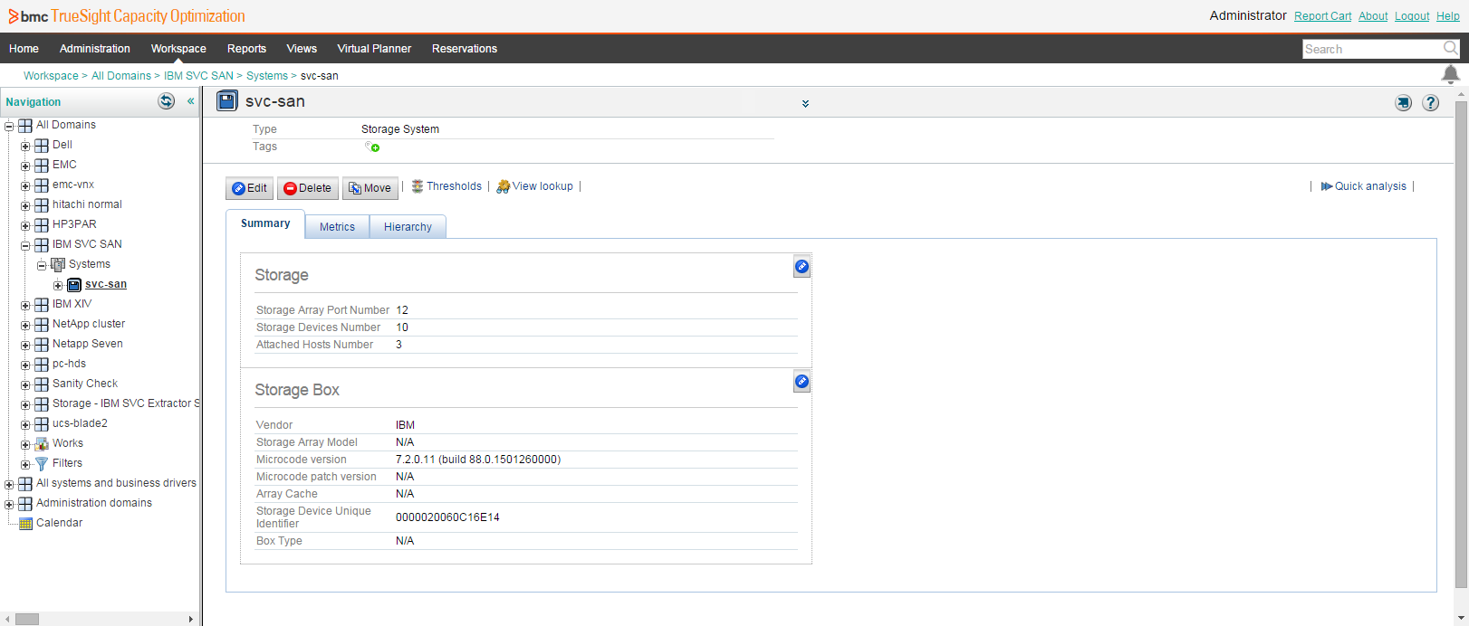Go to All Domains in breadcrumb
This screenshot has height=626, width=1469.
click(x=121, y=76)
